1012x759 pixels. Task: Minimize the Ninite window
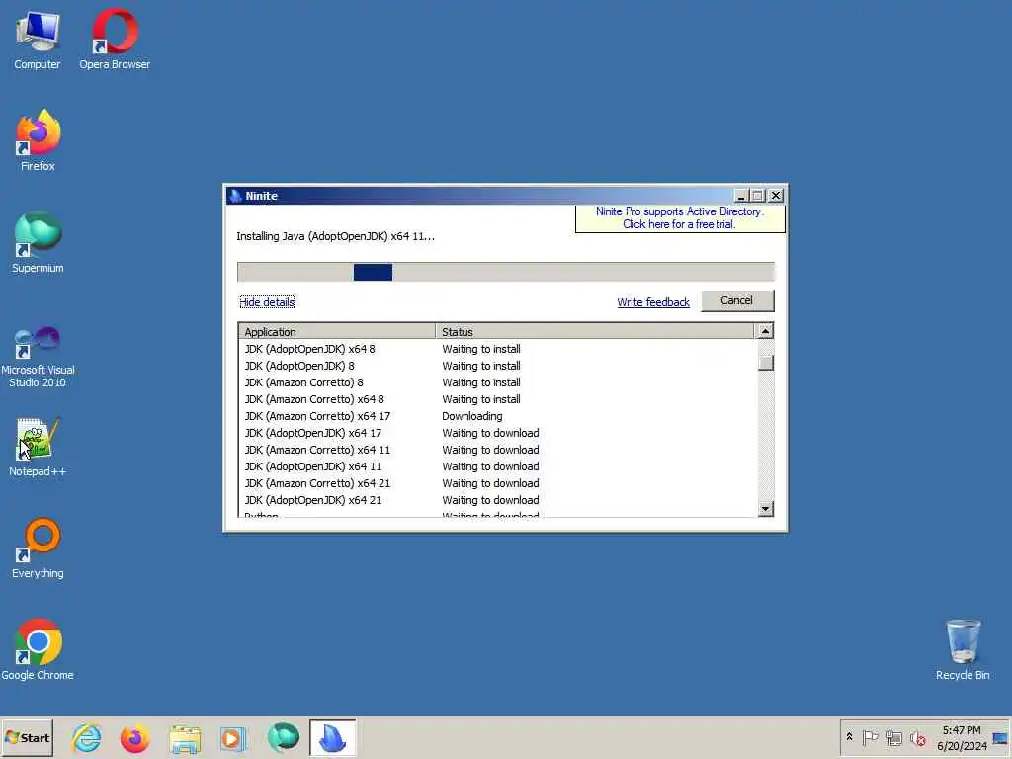[741, 196]
